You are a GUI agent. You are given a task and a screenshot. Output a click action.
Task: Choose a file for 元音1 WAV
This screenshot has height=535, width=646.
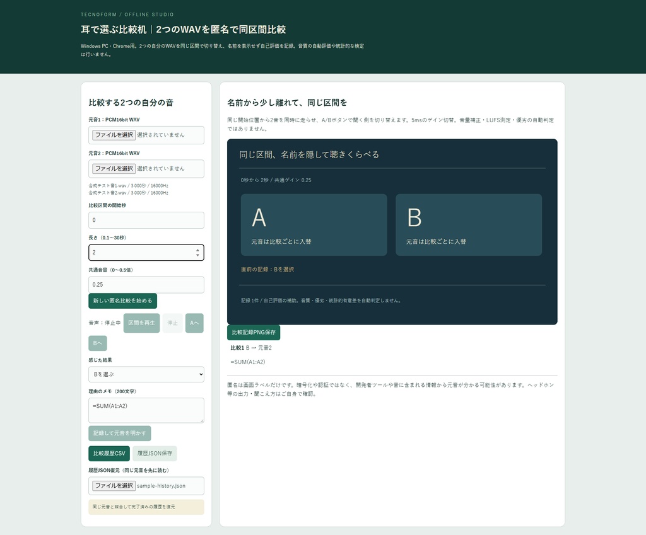114,135
